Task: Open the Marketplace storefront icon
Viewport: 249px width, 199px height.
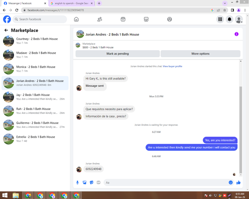Action: (x=146, y=19)
